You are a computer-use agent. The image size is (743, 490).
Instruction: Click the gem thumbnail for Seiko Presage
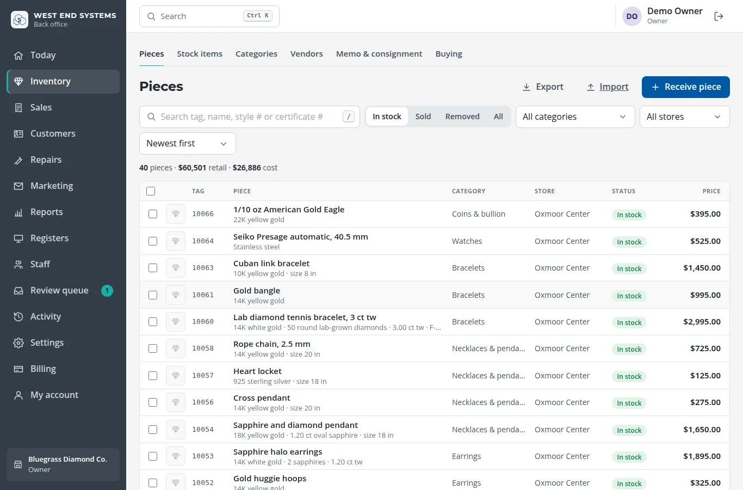point(176,241)
